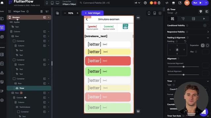The width and height of the screenshot is (211, 118).
Task: Click [gresite] counter on canvas
Action: coord(92,27)
